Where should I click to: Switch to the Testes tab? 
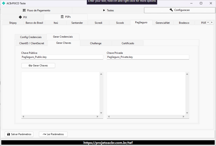coord(108,10)
